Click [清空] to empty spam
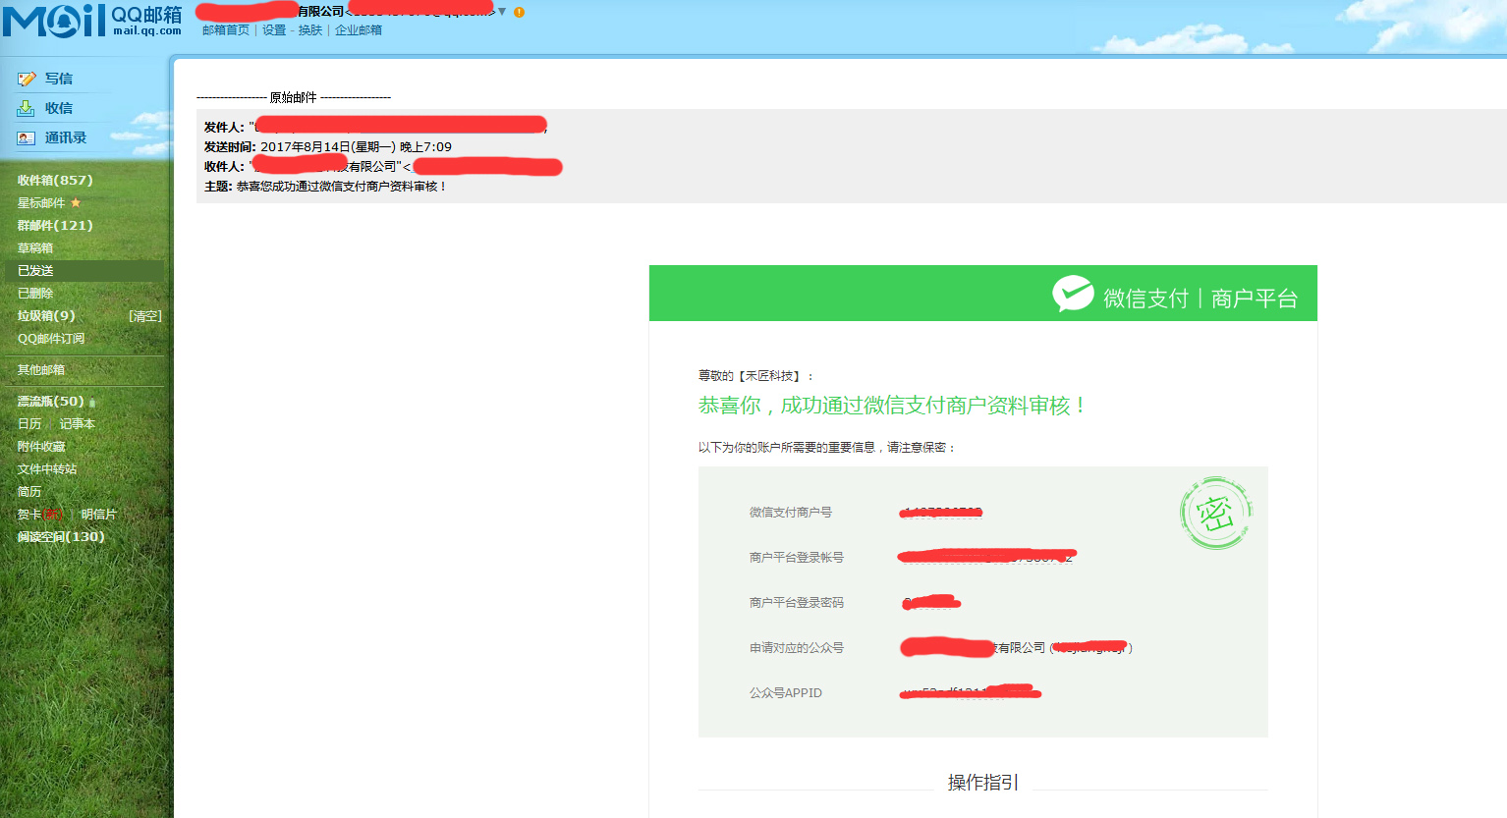This screenshot has height=818, width=1507. pos(145,316)
